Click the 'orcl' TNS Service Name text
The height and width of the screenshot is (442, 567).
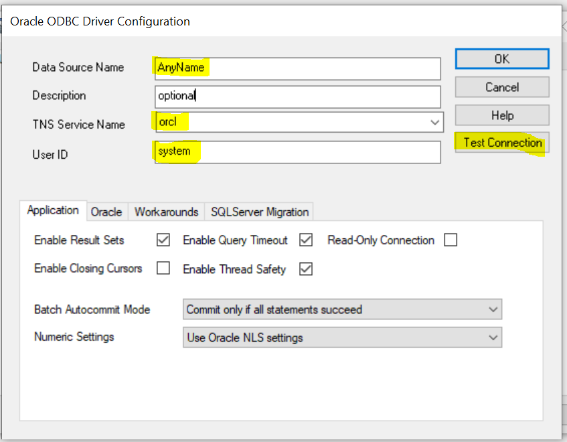168,122
